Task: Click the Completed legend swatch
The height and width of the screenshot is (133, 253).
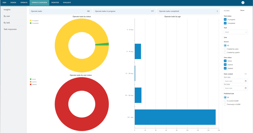Action: (x=31, y=23)
